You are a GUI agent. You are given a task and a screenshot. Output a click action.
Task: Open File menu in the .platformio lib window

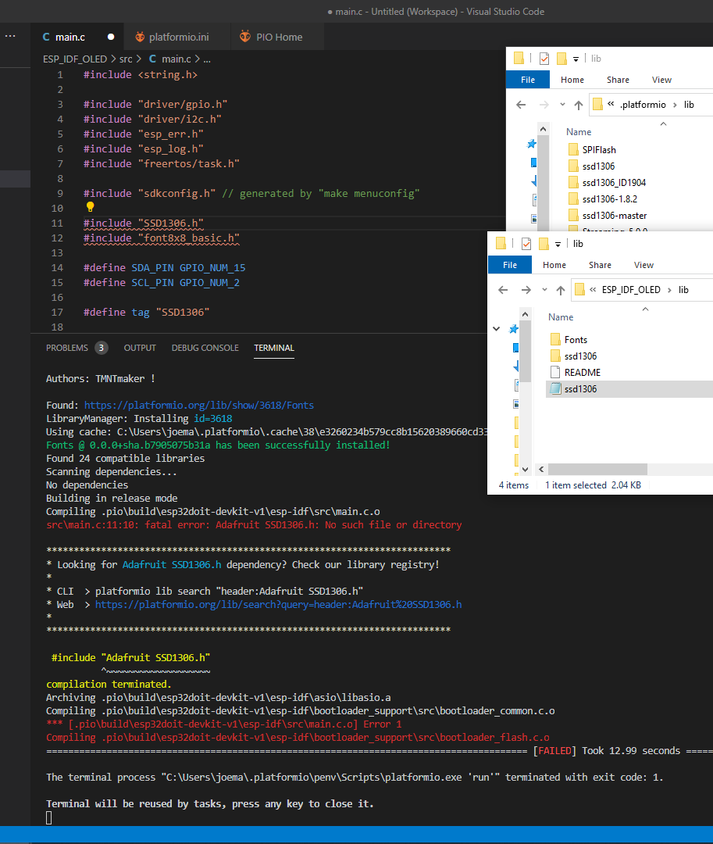tap(527, 80)
